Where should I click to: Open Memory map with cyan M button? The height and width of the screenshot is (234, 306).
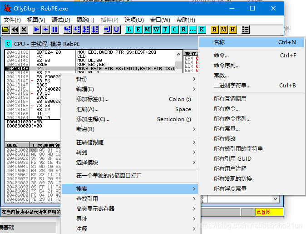tap(148, 30)
